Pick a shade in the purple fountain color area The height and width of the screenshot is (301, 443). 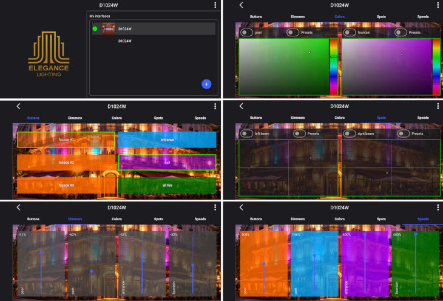coord(386,67)
